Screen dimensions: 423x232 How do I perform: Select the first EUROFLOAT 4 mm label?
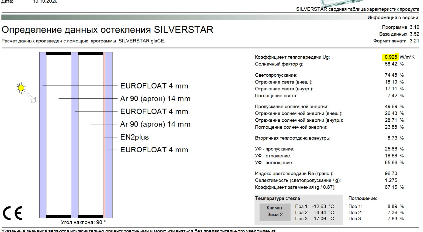click(154, 86)
